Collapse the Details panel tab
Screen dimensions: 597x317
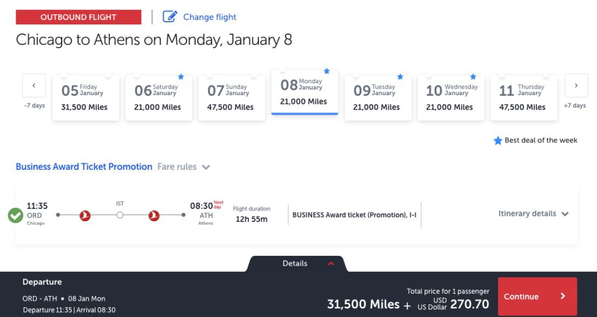click(331, 263)
